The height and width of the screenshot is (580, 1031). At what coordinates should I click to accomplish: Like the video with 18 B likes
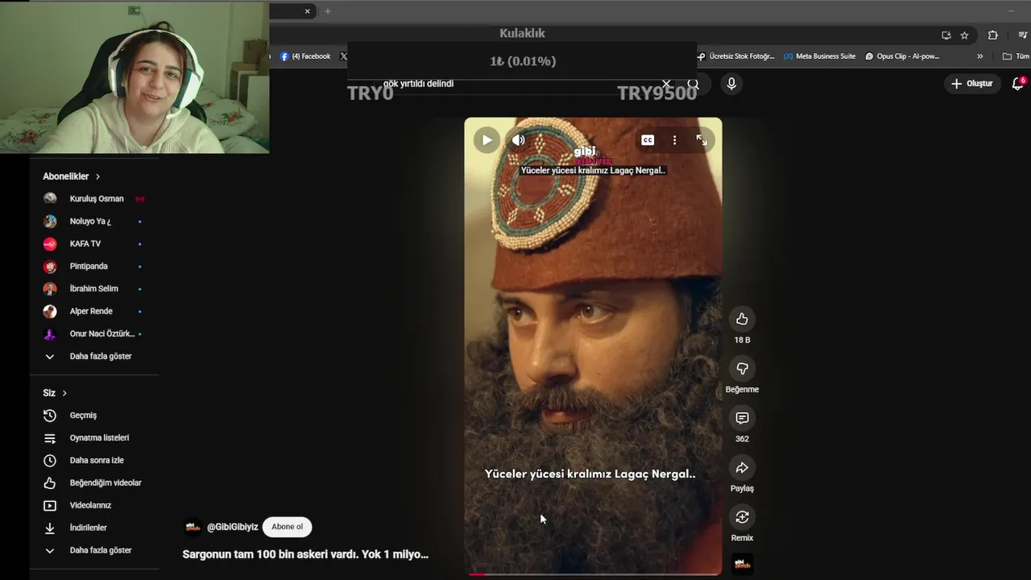tap(742, 319)
